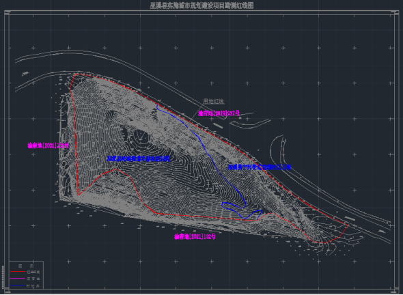
Task: Click the blue legend line sample
Action: (x=17, y=285)
